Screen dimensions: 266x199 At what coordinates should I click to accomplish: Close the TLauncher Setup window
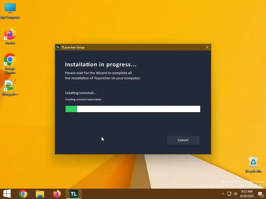point(207,47)
